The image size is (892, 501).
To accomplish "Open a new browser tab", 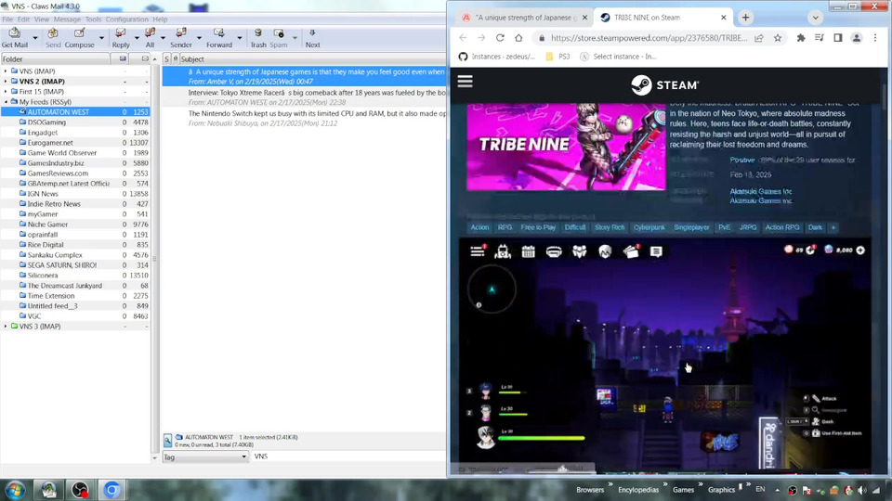I will (745, 18).
